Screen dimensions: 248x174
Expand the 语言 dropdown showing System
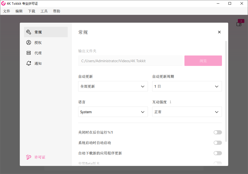point(113,112)
